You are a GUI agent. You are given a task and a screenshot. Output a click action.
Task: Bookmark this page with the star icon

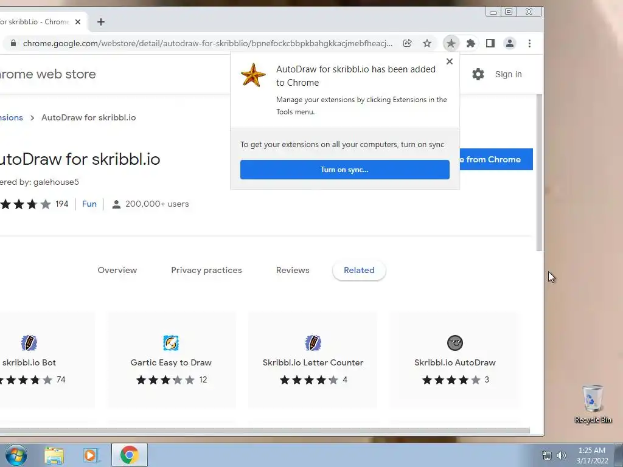426,43
